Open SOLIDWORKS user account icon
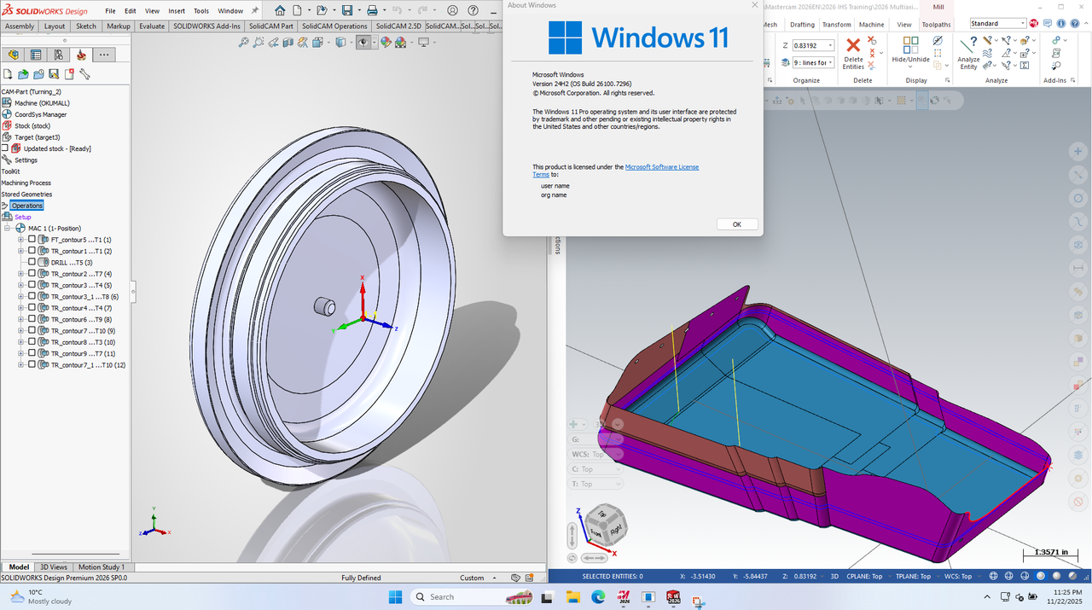Screen dimensions: 1092x610 click(x=452, y=10)
